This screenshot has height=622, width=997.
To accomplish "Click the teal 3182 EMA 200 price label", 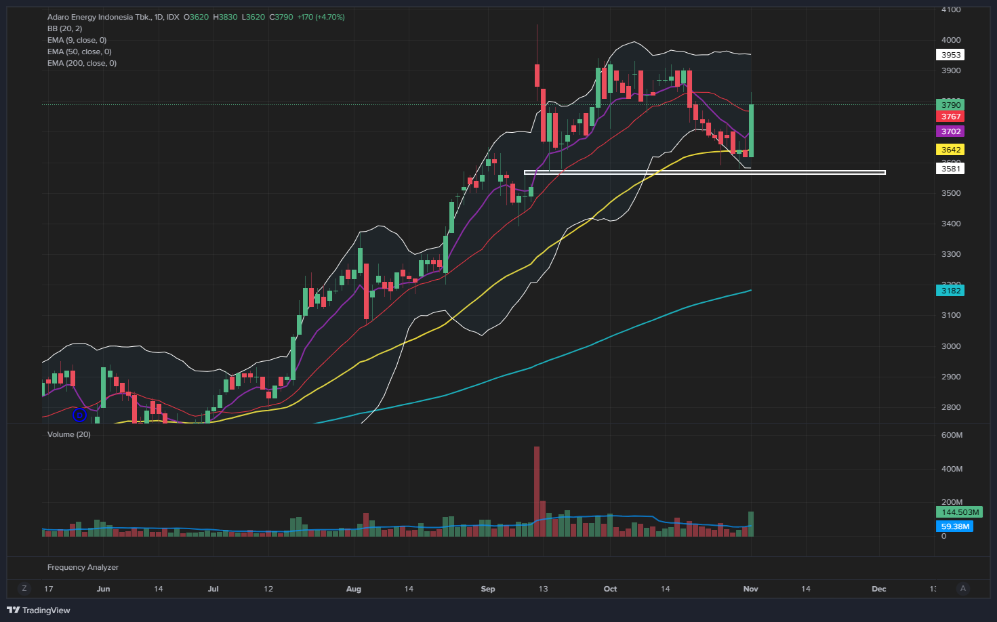I will coord(950,291).
